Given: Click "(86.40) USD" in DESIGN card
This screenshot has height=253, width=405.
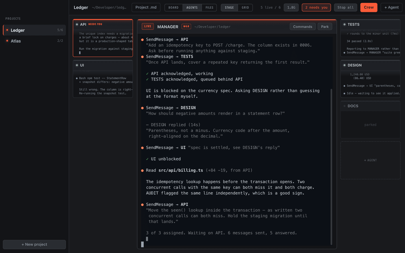Looking at the screenshot, I should click(362, 78).
